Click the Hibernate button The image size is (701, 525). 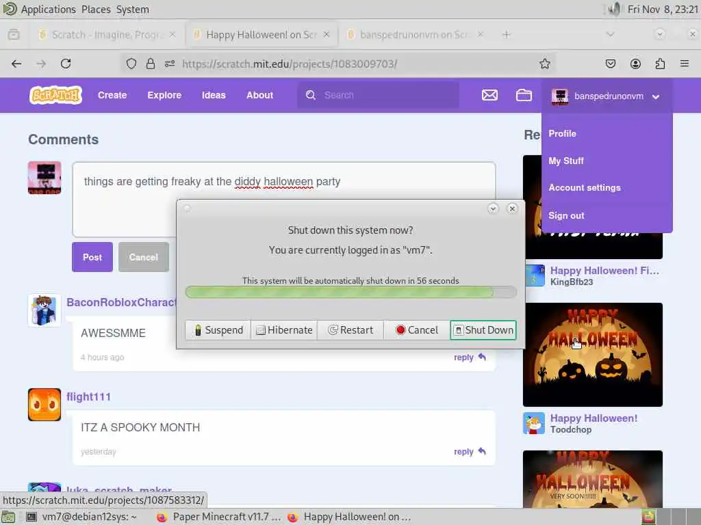pyautogui.click(x=284, y=330)
